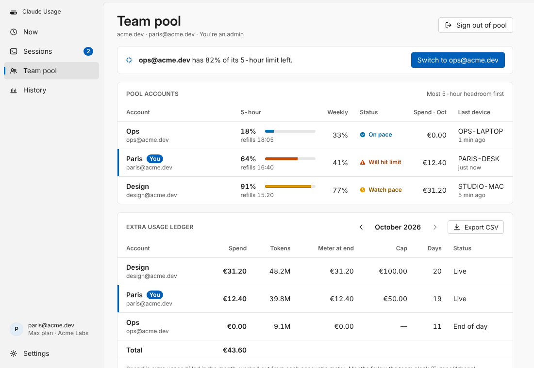Click the On pace status text
The image size is (534, 368).
point(380,135)
